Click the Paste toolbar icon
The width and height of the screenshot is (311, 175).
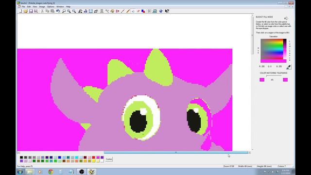click(x=52, y=11)
